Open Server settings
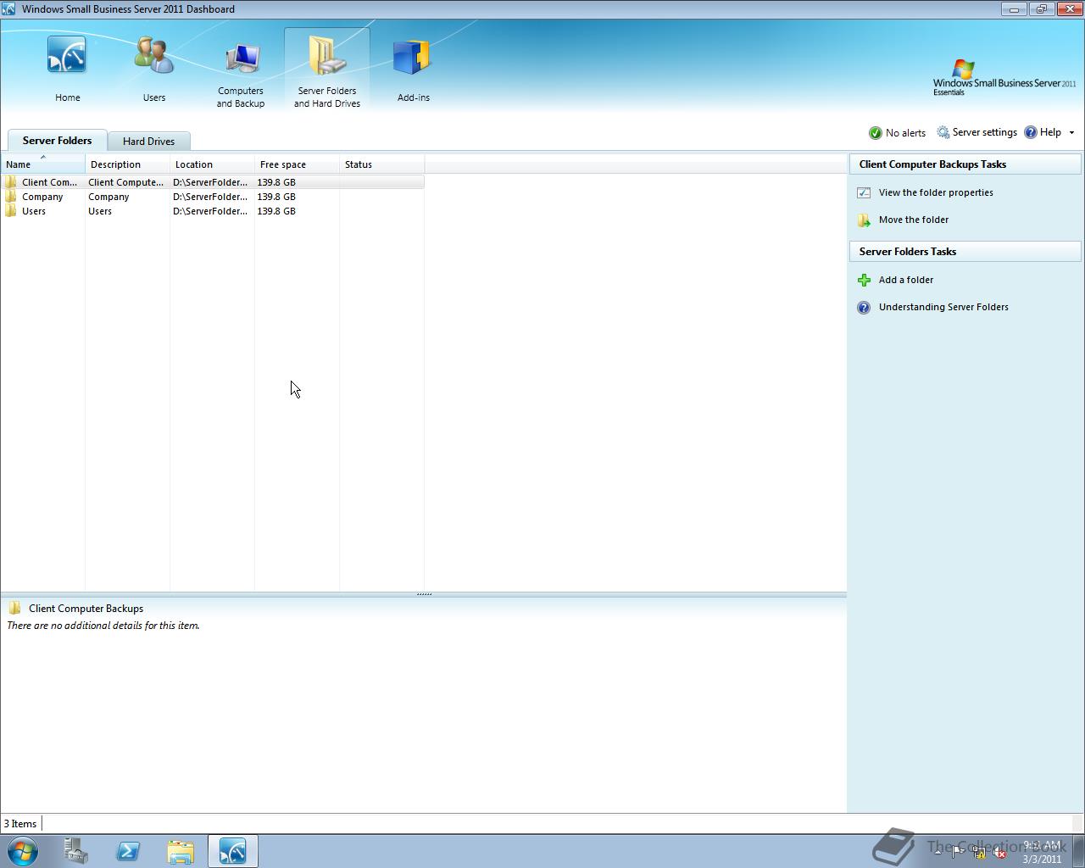The width and height of the screenshot is (1085, 868). (976, 132)
